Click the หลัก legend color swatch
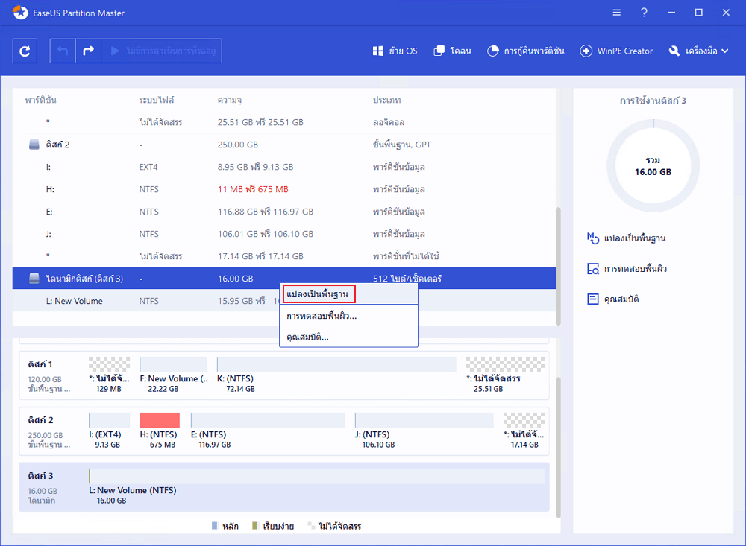This screenshot has height=546, width=746. [x=215, y=526]
